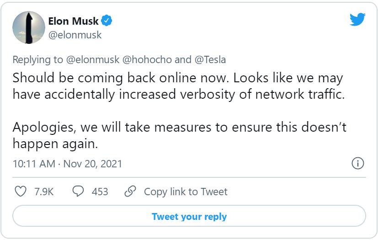The image size is (378, 240).
Task: Click the 7.9K likes count
Action: coord(44,192)
